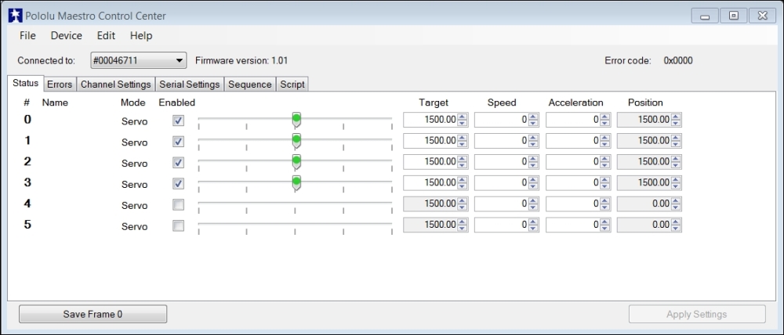Click channel 0 Position spinner arrows
Screen dimensions: 784x335
(x=676, y=120)
